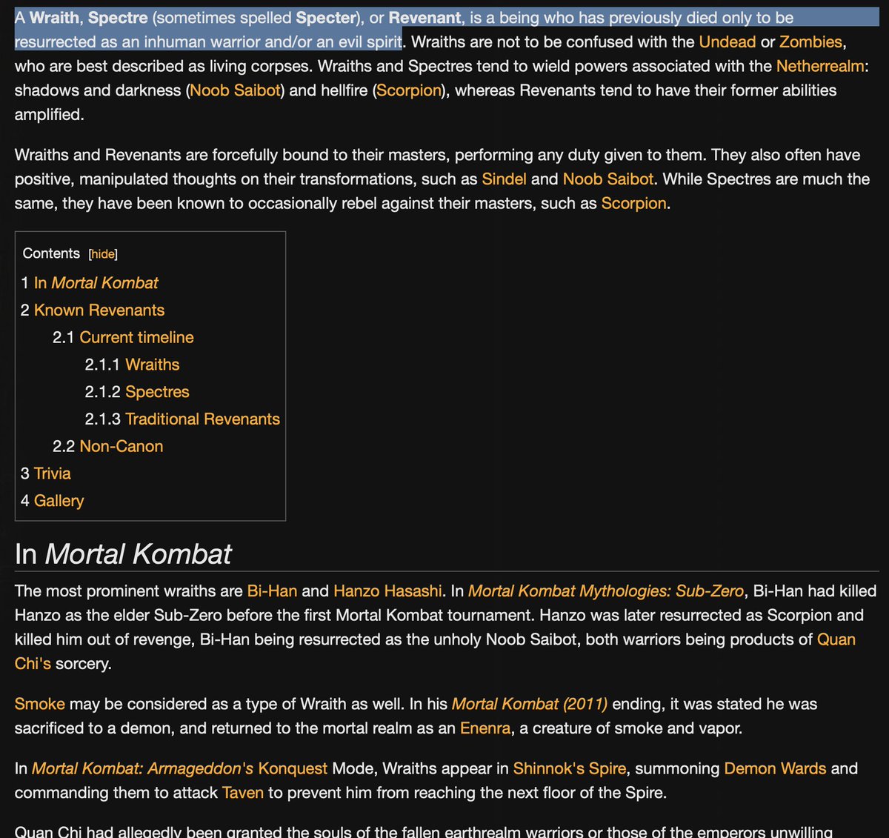889x838 pixels.
Task: Open Scorpion link after 'hellfire'
Action: tap(409, 90)
